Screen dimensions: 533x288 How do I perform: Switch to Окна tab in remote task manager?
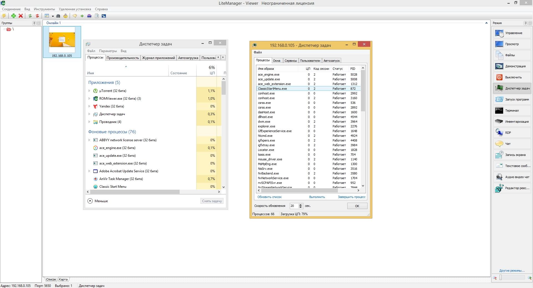(x=276, y=61)
